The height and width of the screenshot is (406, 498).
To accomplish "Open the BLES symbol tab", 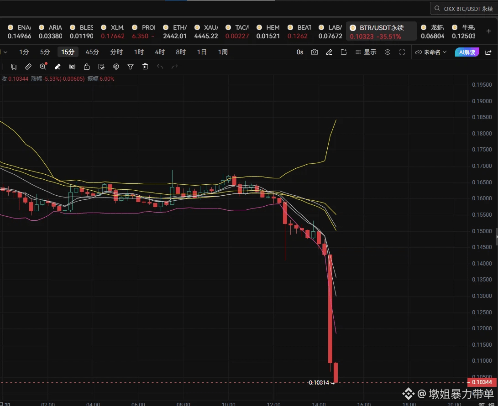I will coord(82,32).
